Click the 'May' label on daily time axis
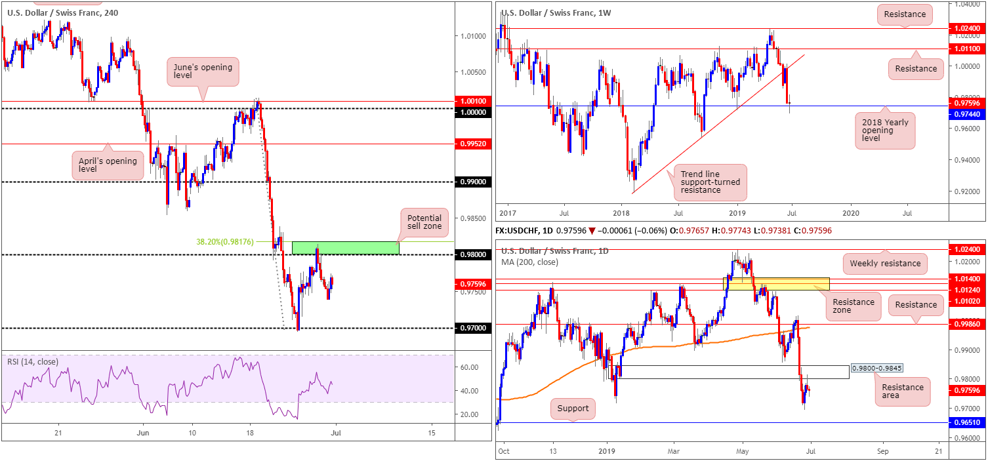 click(743, 451)
